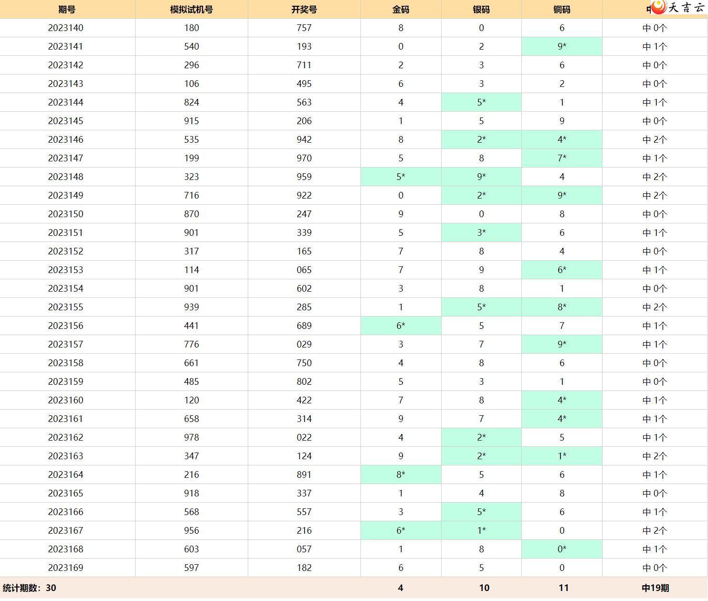Click 模拟试机号 915 in row 2023145
Image resolution: width=708 pixels, height=601 pixels.
coord(191,121)
